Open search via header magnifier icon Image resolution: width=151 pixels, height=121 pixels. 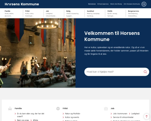144,4
